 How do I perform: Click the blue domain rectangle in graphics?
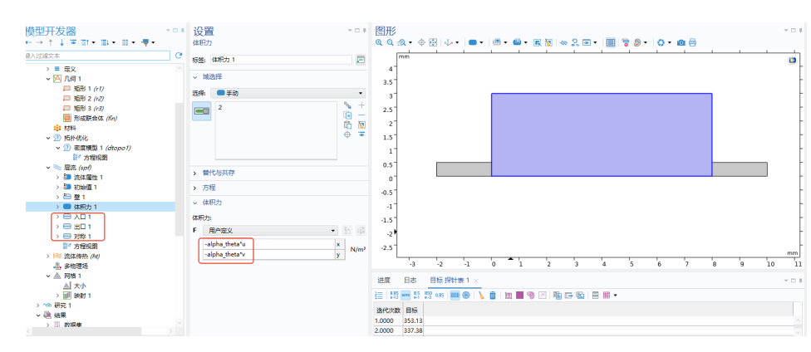click(602, 134)
